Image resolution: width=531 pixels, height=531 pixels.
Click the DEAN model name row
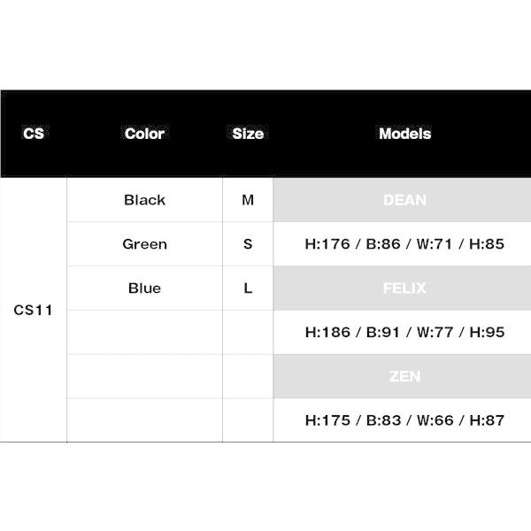point(404,200)
